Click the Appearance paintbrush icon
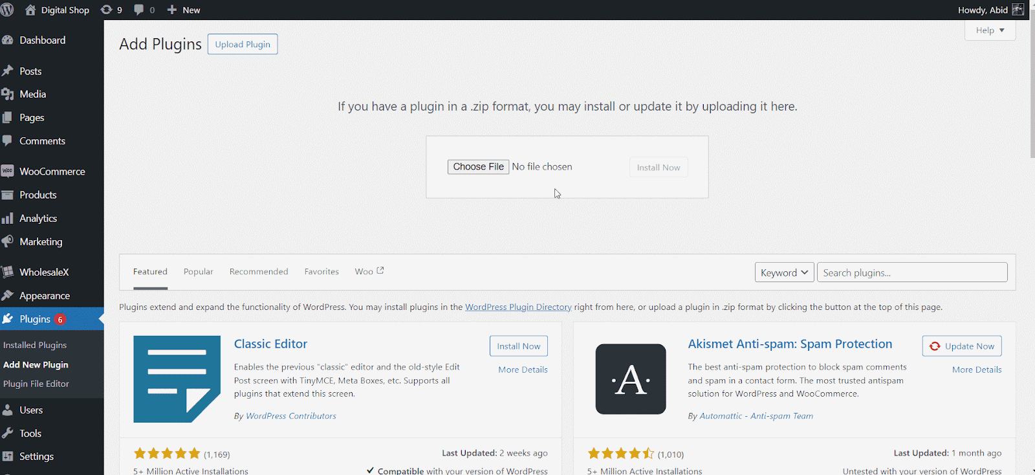Viewport: 1035px width, 475px height. click(8, 296)
